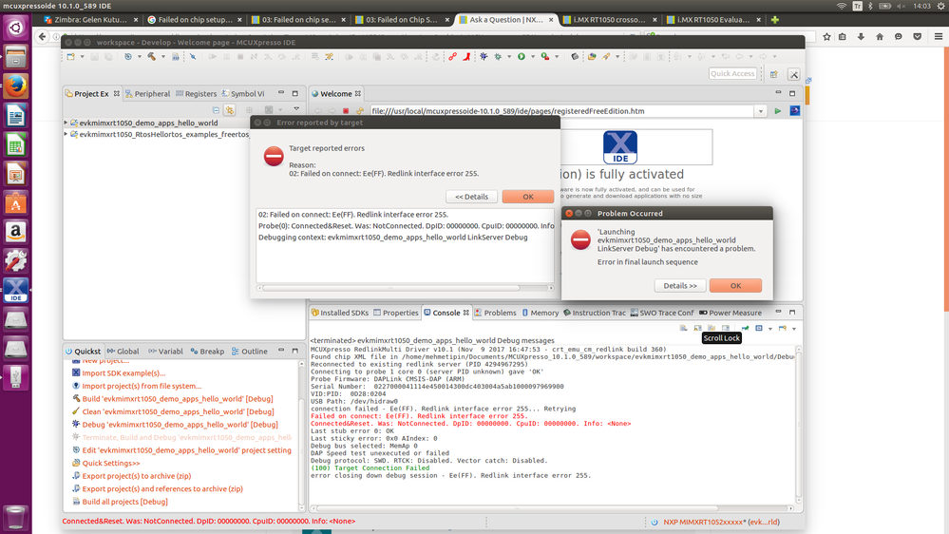
Task: Expand Details >> in Problem Occurred dialog
Action: (x=679, y=285)
